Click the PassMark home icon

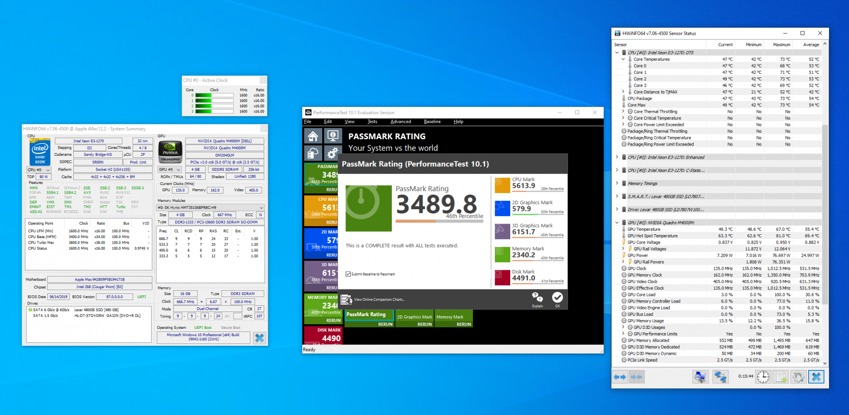(x=313, y=136)
